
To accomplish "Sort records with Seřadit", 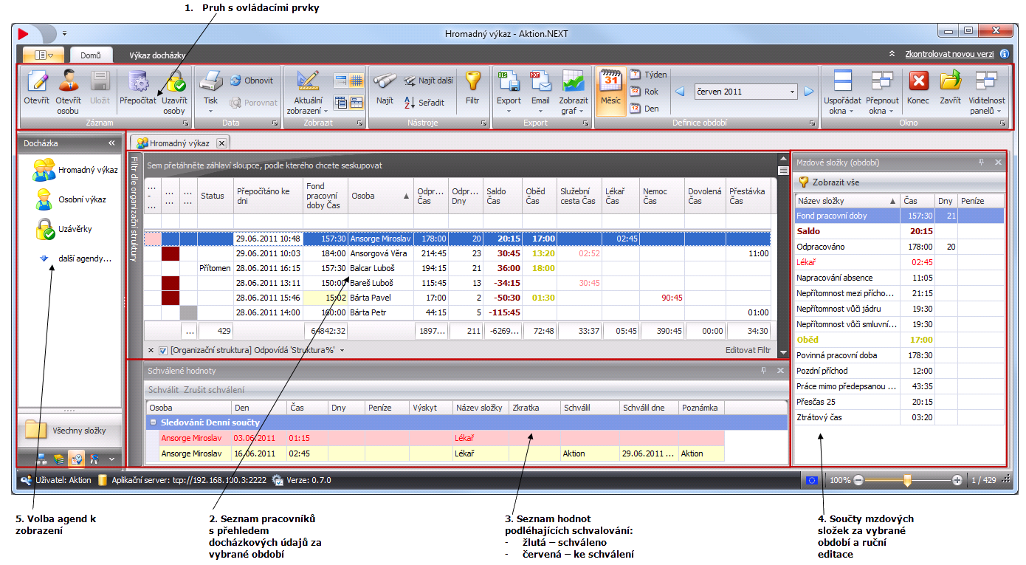I will [424, 103].
